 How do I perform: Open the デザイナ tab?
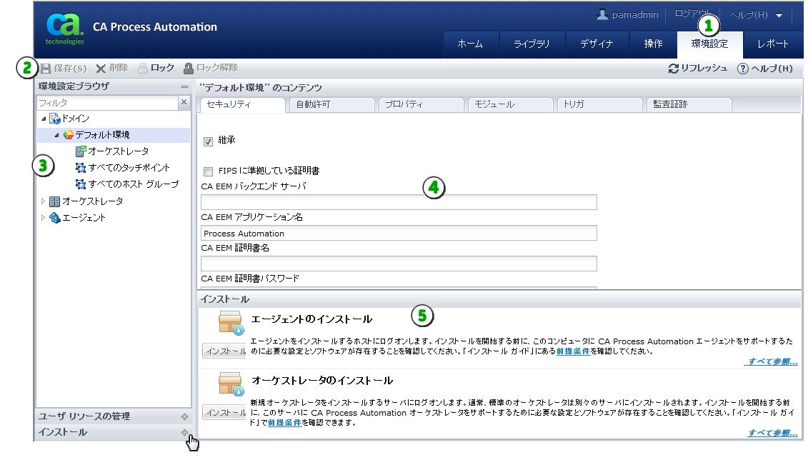click(597, 44)
